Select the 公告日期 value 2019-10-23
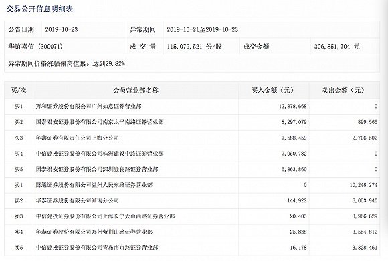Viewport: 388px width, 261px height. pyautogui.click(x=62, y=29)
